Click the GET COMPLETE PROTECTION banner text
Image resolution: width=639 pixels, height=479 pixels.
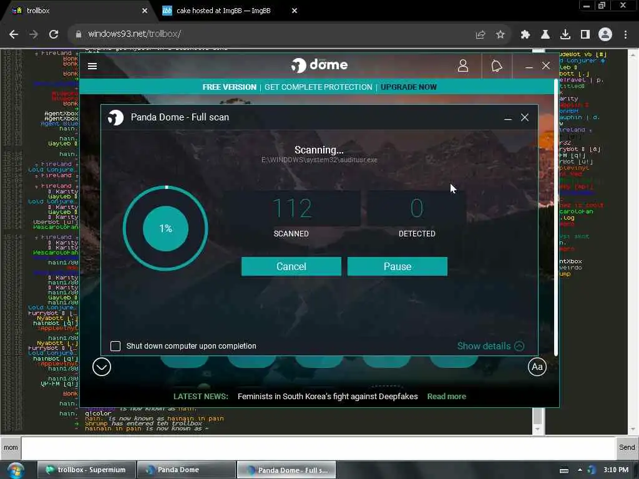[318, 87]
